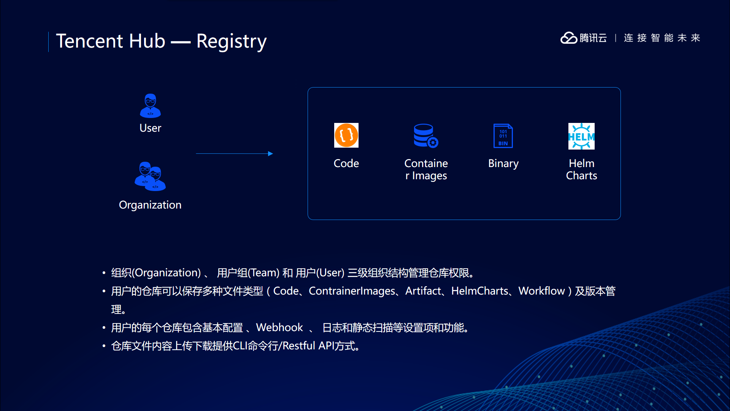This screenshot has height=411, width=730.
Task: Click the Tencent Cloud logo icon
Action: (x=569, y=38)
